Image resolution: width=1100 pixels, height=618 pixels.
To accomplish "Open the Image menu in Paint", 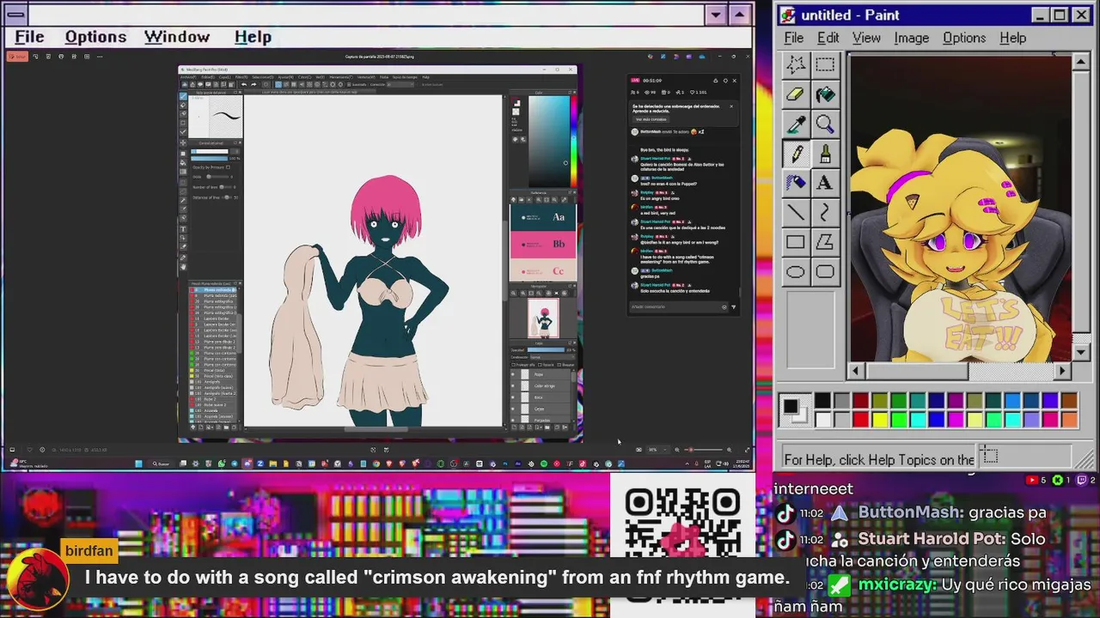I will (911, 38).
